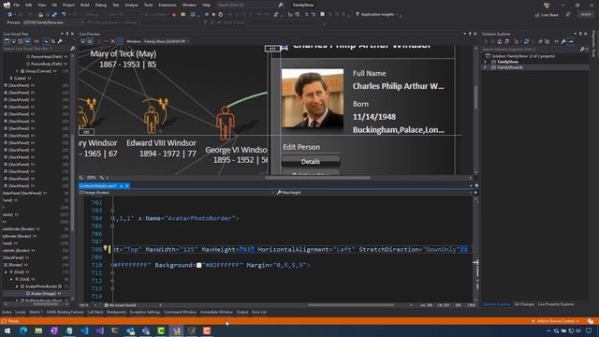Select Avatar [Image] in Live Visual Tree
Image resolution: width=599 pixels, height=337 pixels.
tap(43, 293)
